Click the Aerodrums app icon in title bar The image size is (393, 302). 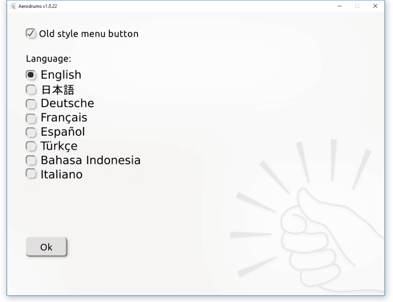coord(13,6)
